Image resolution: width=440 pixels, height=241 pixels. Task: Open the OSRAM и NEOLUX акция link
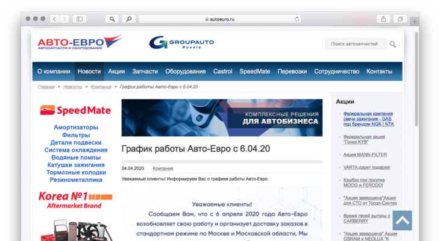pos(370,236)
